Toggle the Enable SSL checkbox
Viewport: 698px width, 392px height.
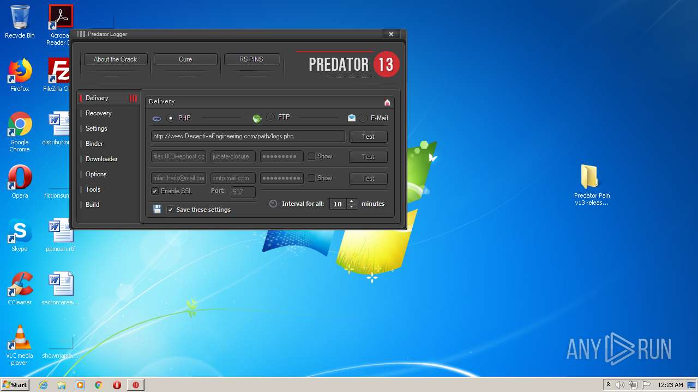(155, 191)
